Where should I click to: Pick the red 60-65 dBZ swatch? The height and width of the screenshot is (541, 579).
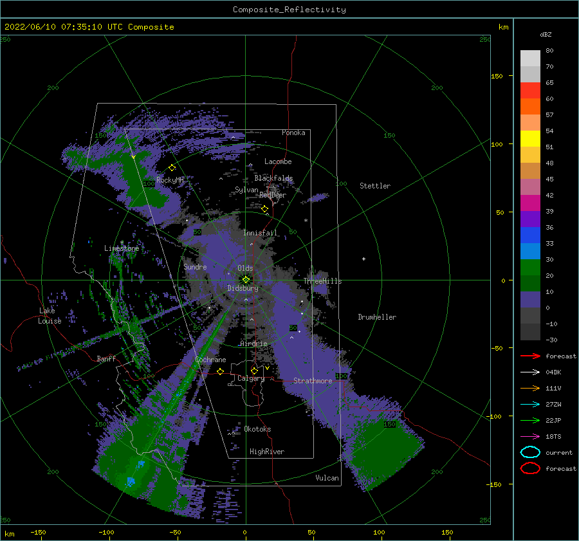530,91
